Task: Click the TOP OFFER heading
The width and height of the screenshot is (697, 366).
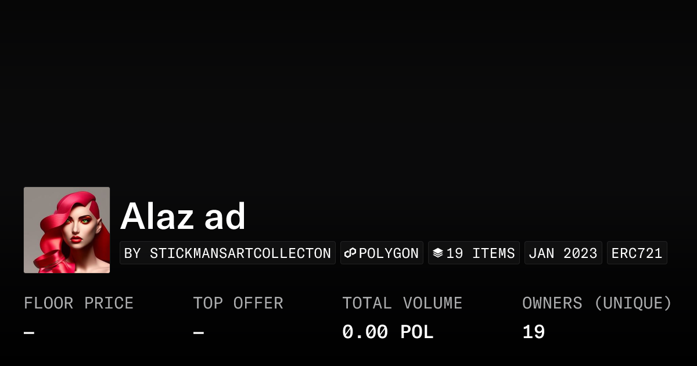Action: tap(238, 303)
